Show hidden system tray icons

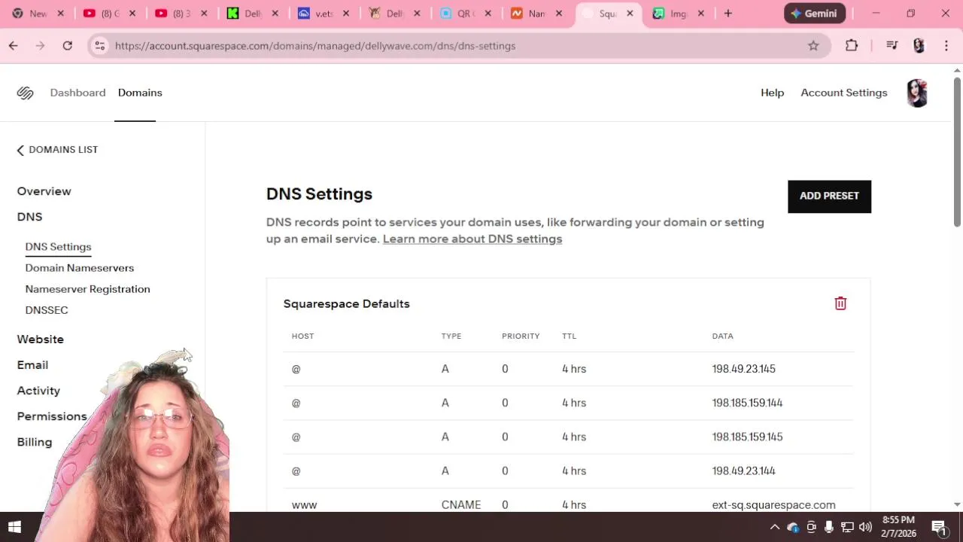coord(775,527)
